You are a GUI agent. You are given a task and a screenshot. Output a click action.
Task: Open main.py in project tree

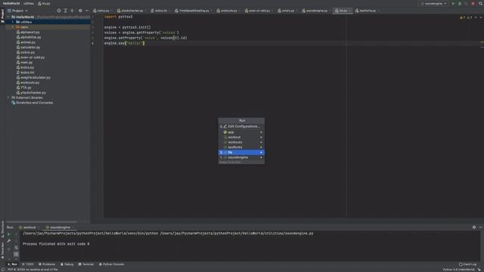pos(26,62)
